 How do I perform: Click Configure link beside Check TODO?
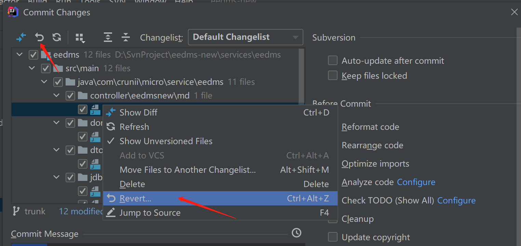tap(456, 201)
